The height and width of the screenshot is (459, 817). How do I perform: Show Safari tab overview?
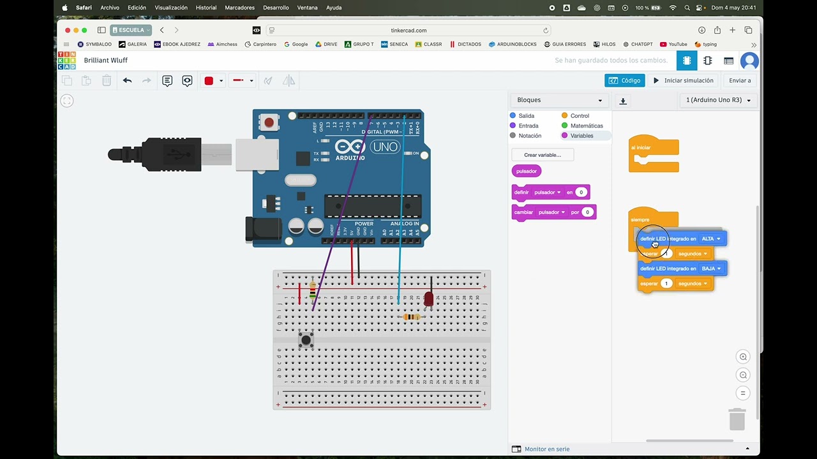pos(748,30)
